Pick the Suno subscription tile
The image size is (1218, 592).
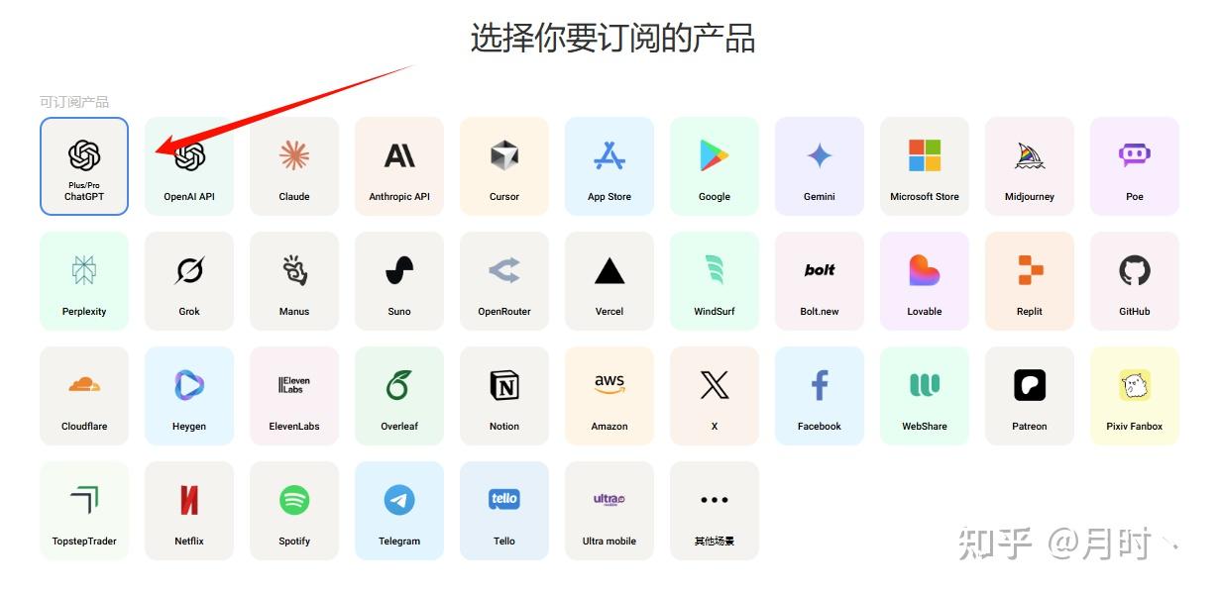399,280
